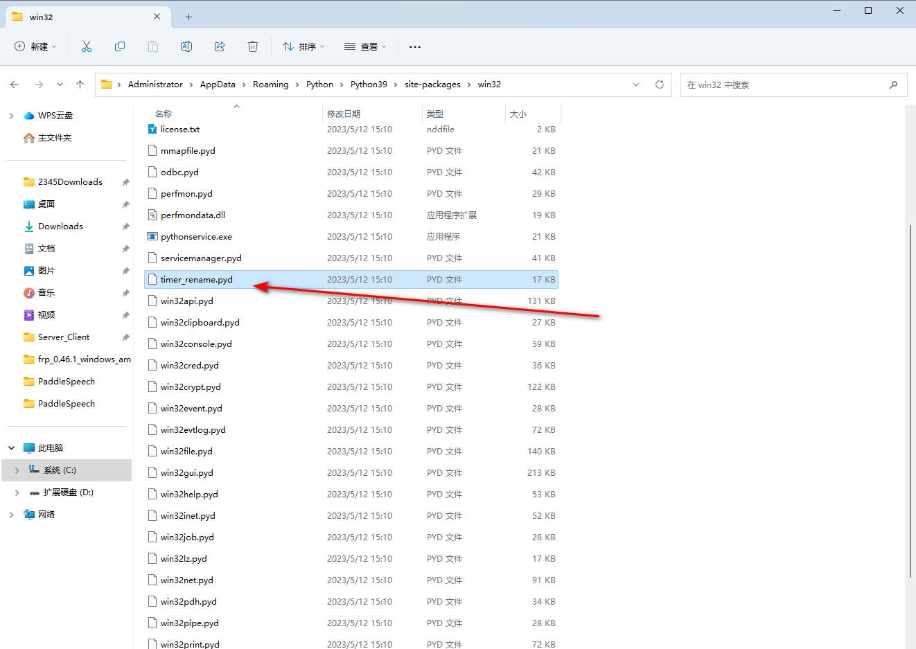Open 主文件夹 home in the sidebar
The image size is (916, 649).
coord(55,138)
